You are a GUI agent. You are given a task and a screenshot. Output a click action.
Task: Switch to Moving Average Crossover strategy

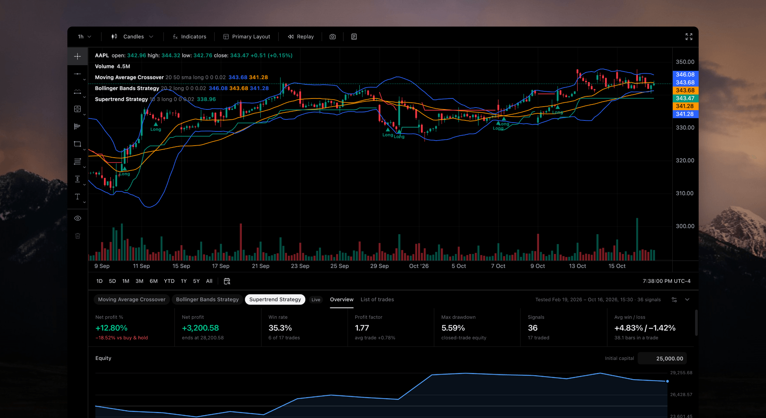point(132,300)
